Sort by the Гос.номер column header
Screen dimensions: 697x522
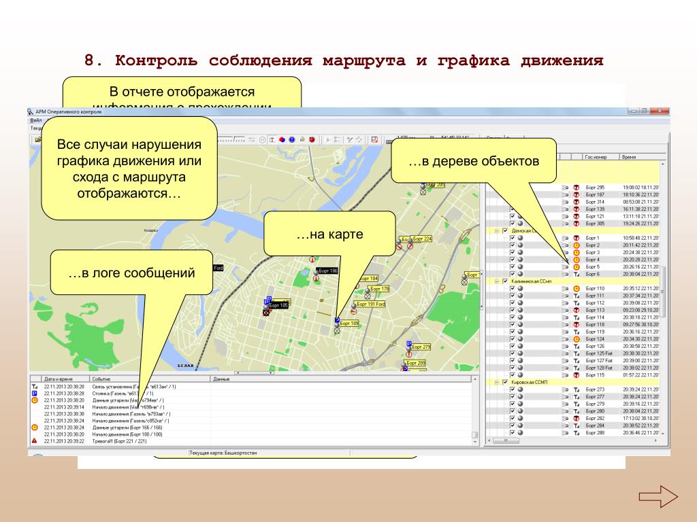[x=600, y=157]
